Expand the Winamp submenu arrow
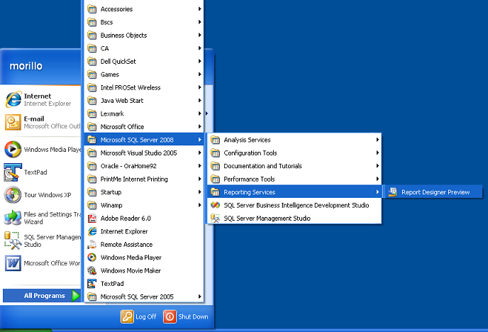Image resolution: width=488 pixels, height=332 pixels. pyautogui.click(x=200, y=205)
